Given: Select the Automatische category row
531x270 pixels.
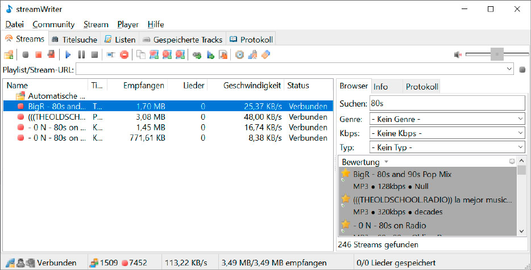Looking at the screenshot, I should (168, 96).
